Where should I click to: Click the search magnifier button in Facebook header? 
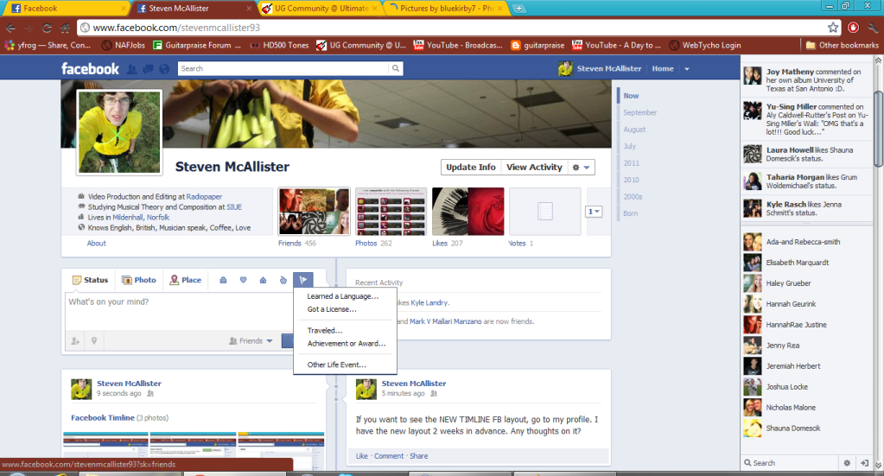(396, 68)
